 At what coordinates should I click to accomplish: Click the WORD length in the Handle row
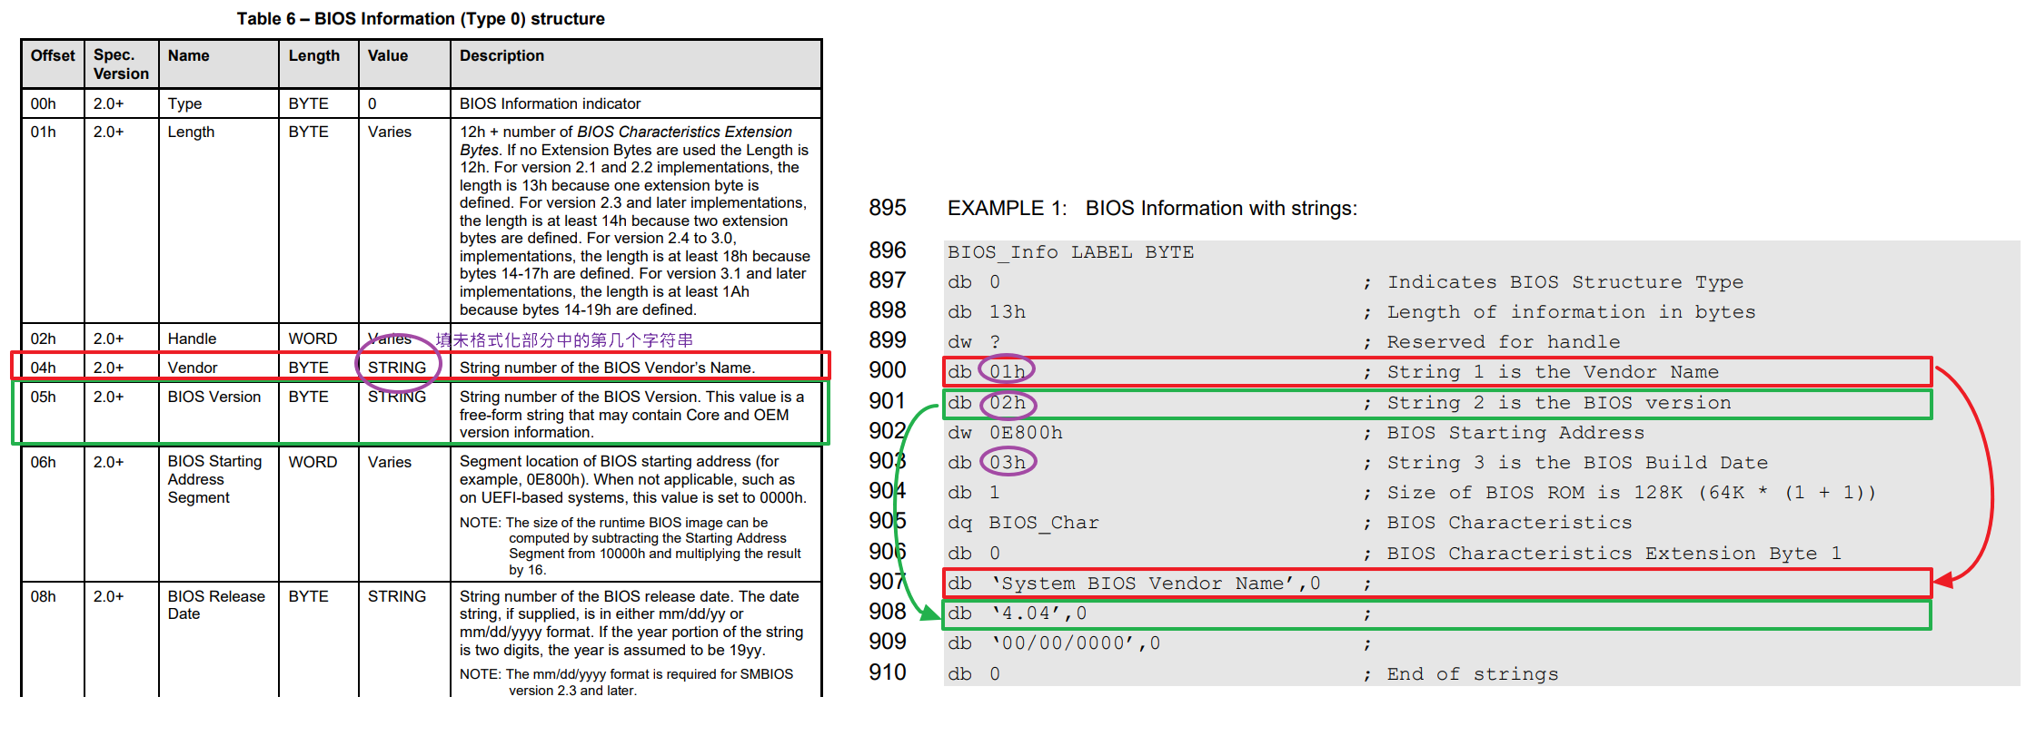tap(313, 339)
